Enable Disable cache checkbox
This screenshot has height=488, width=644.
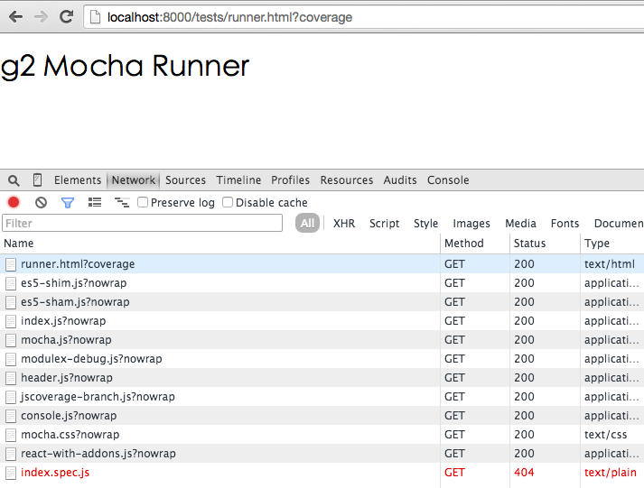(x=228, y=202)
